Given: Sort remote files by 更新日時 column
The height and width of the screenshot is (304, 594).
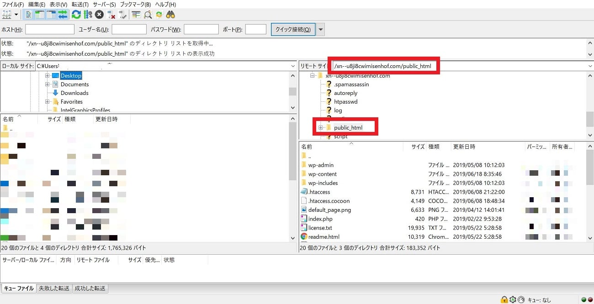Looking at the screenshot, I should (x=464, y=147).
